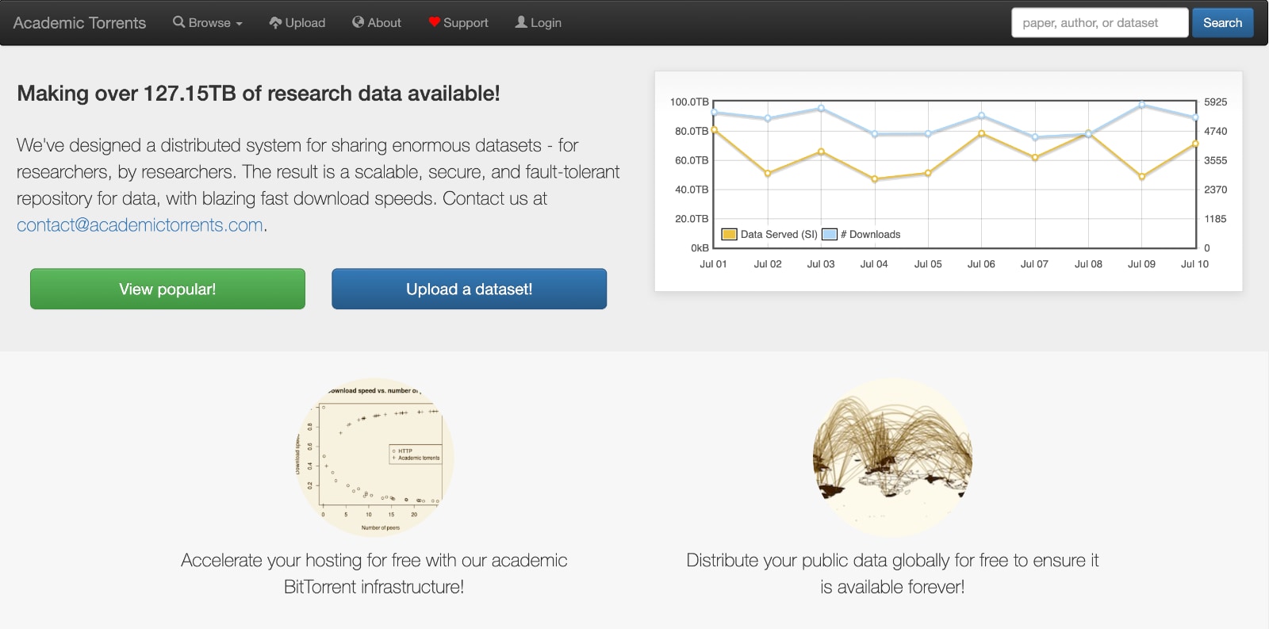Toggle the blue Downloads legend box

click(830, 234)
